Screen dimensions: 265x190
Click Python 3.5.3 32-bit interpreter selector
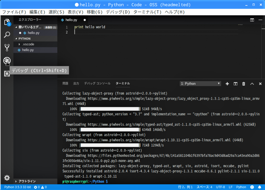18,187
